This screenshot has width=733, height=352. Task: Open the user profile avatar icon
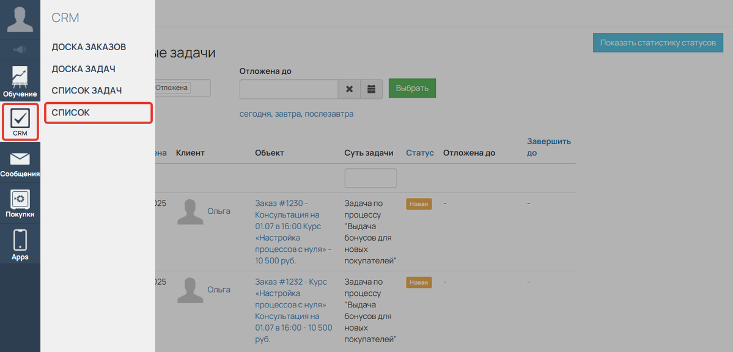click(x=20, y=18)
